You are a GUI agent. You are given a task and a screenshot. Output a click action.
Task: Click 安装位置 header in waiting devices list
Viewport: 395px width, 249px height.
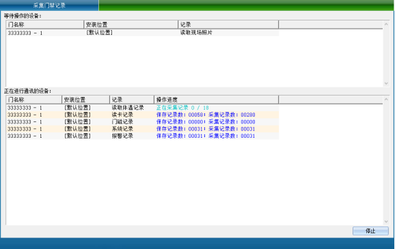click(x=131, y=25)
